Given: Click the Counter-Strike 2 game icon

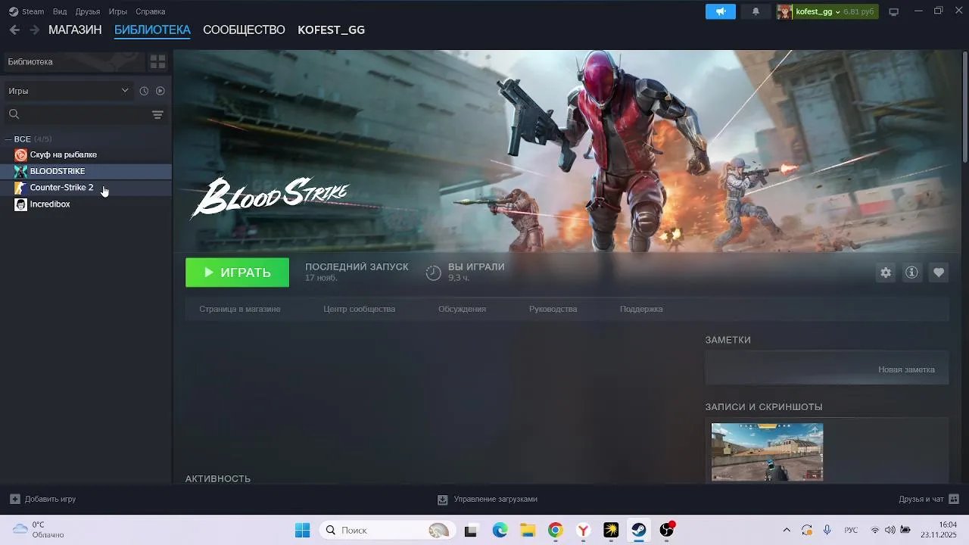Looking at the screenshot, I should [x=20, y=188].
